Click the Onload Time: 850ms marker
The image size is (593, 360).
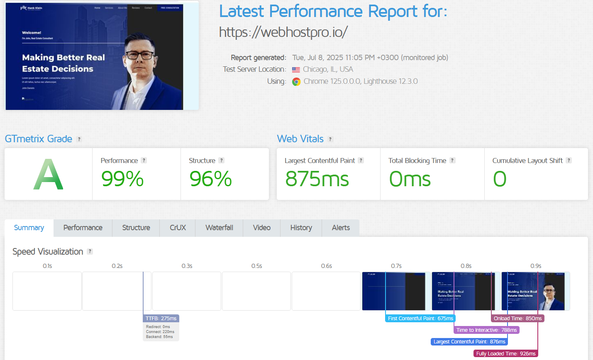tap(517, 319)
